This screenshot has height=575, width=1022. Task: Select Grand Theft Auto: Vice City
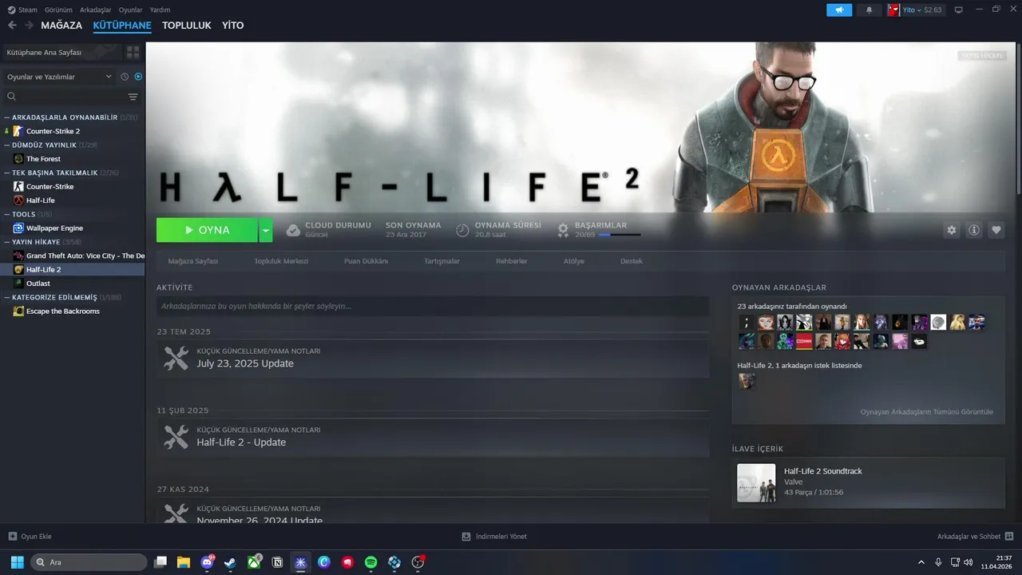pos(73,256)
